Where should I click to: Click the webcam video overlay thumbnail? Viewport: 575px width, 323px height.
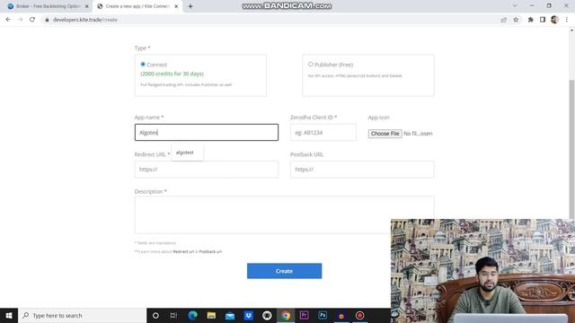[x=482, y=271]
